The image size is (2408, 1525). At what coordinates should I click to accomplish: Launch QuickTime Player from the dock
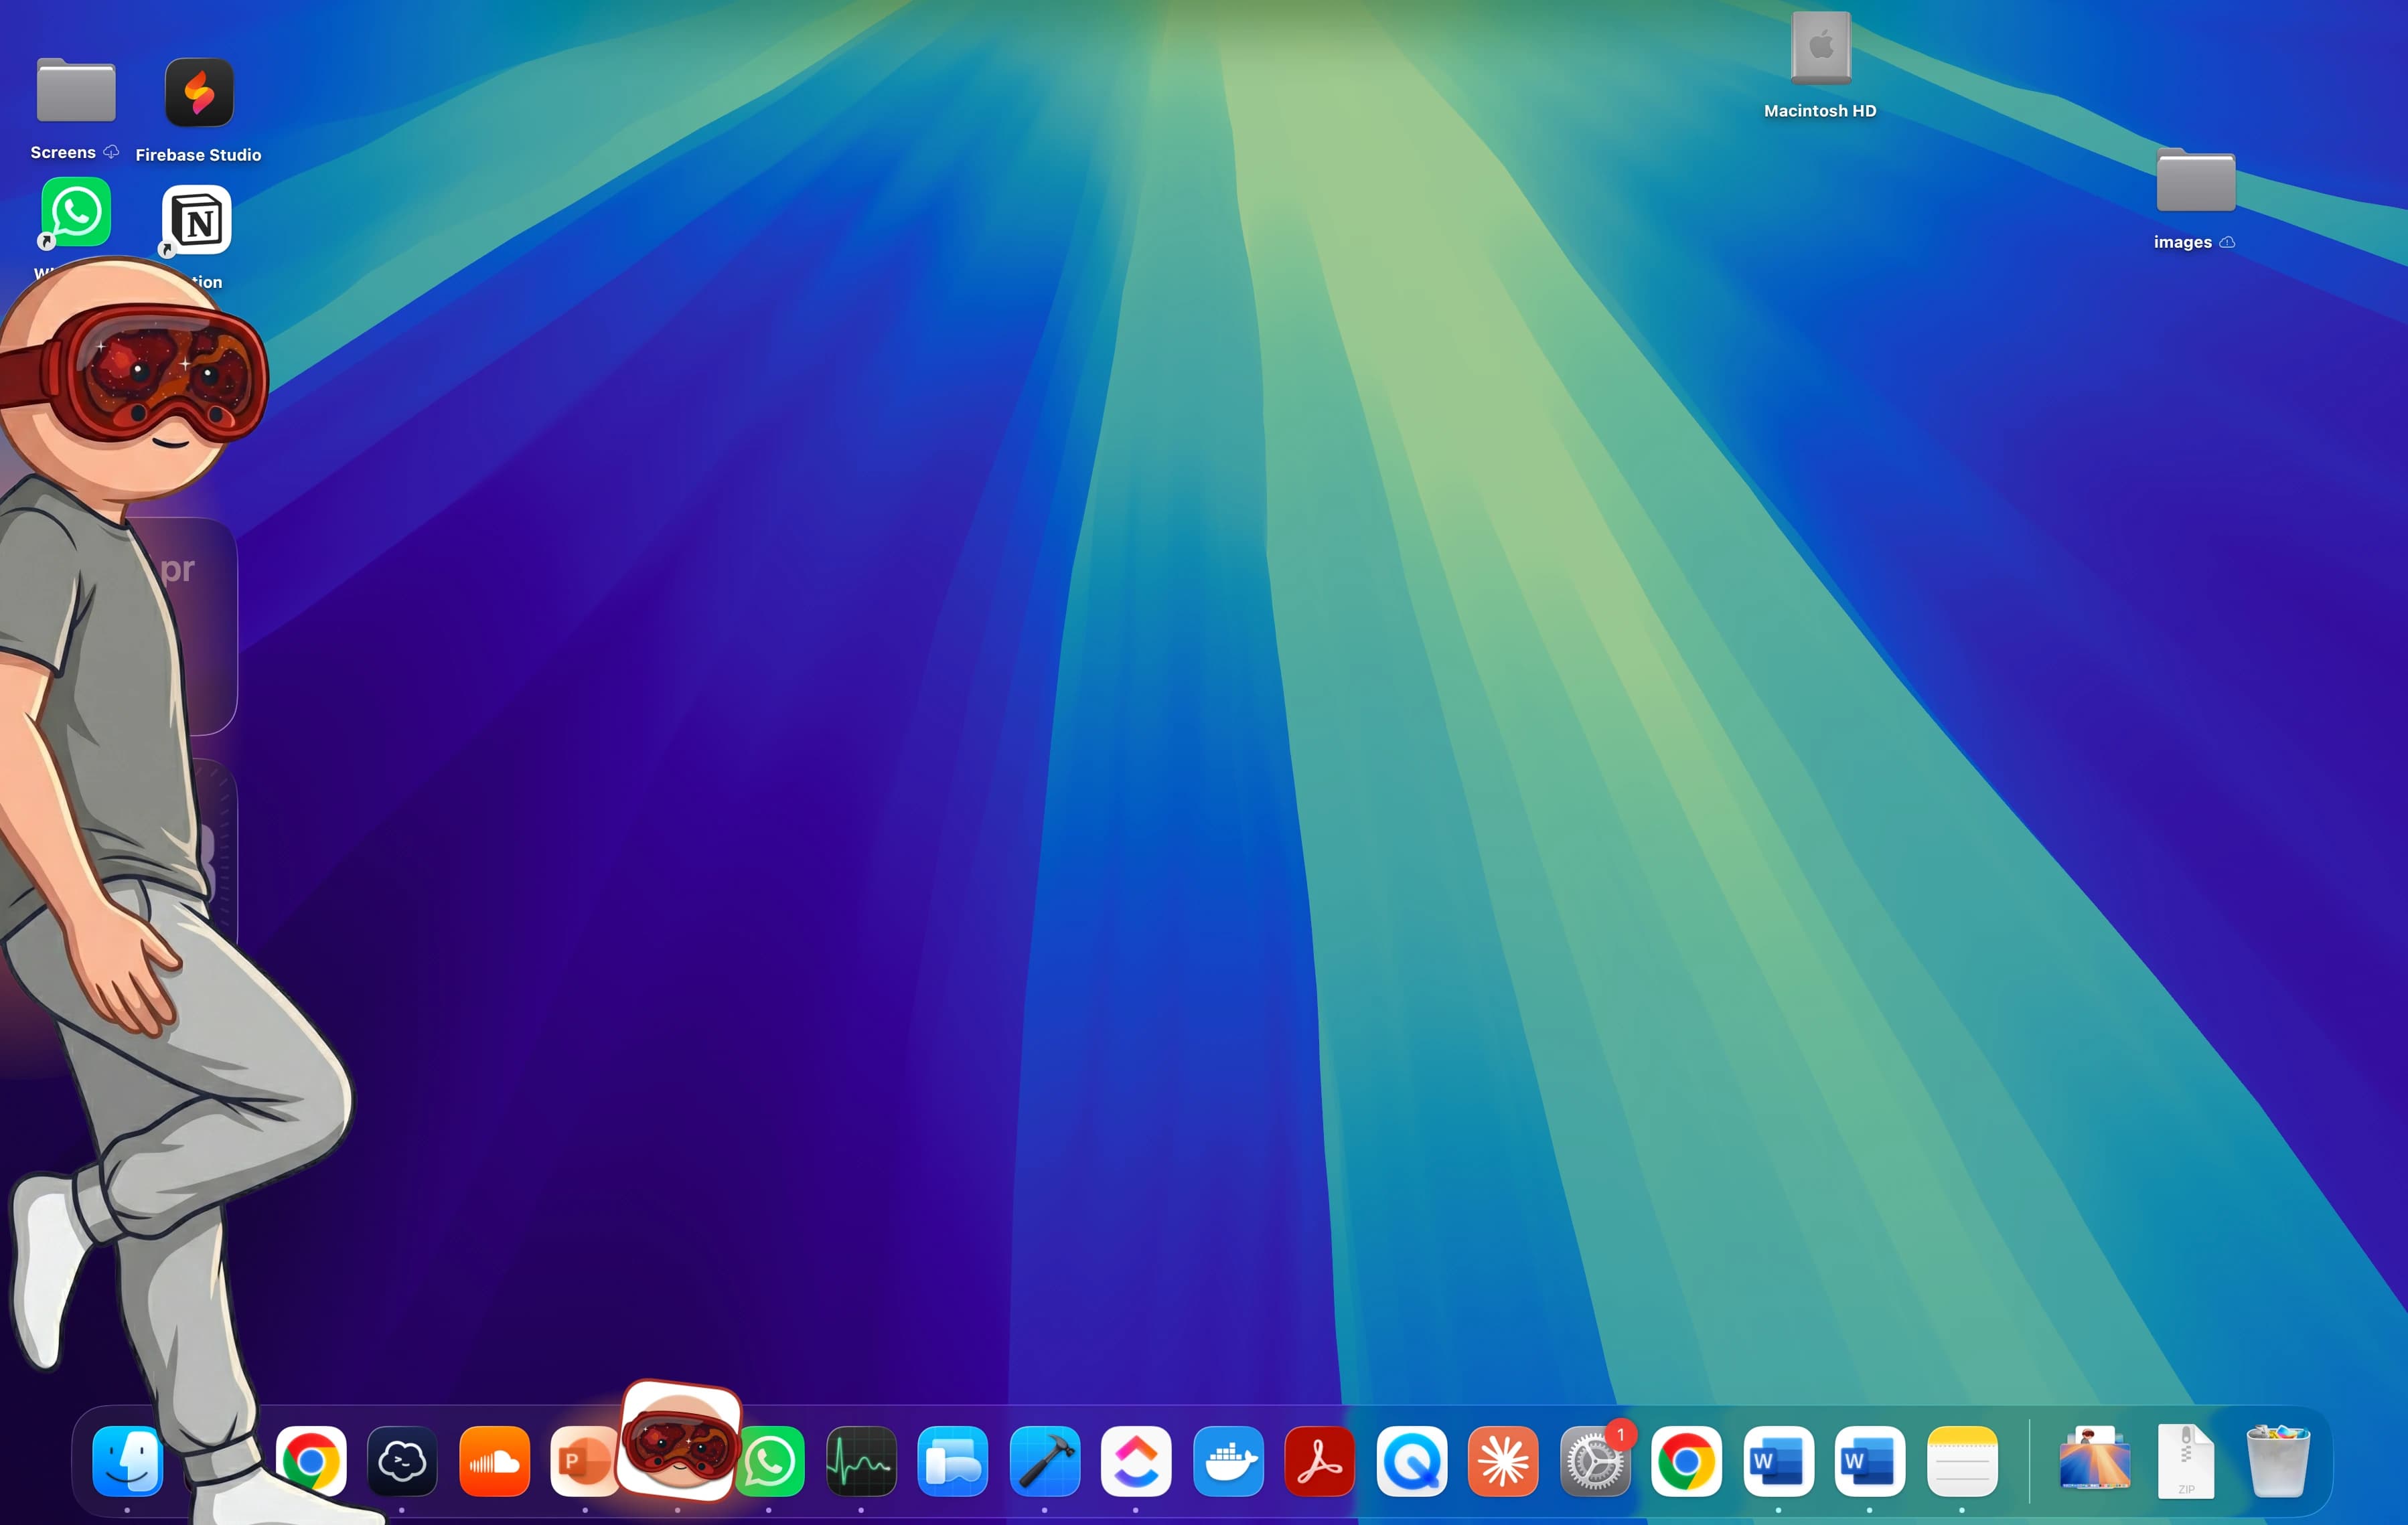[1411, 1461]
